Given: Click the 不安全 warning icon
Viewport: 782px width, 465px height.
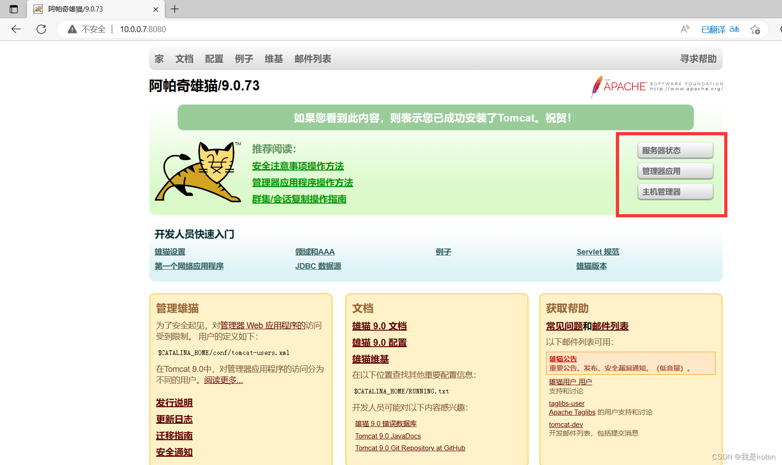Looking at the screenshot, I should (x=72, y=29).
